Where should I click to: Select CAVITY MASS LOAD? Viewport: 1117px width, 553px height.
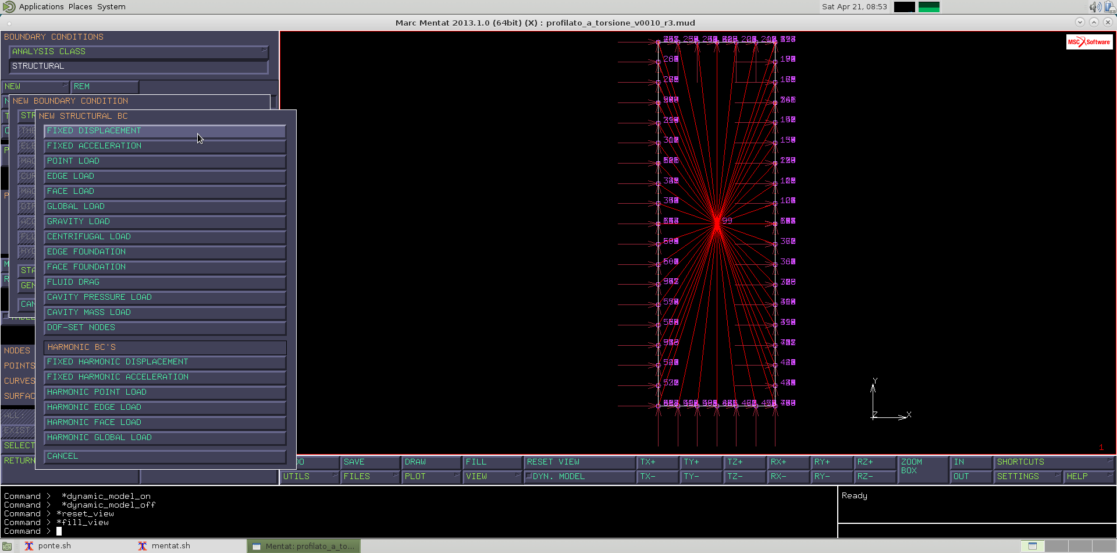[165, 313]
